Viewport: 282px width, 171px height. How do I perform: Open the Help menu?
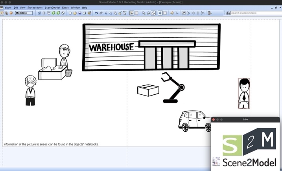(x=85, y=8)
